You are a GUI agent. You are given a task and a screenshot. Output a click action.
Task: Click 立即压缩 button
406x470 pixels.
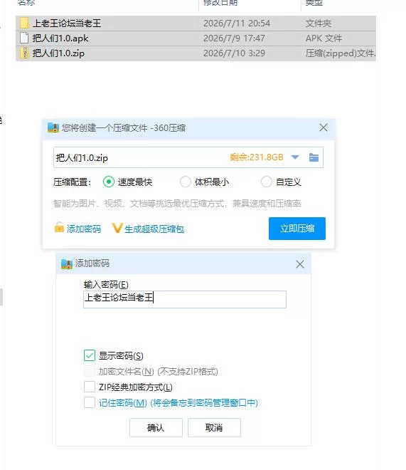click(297, 229)
